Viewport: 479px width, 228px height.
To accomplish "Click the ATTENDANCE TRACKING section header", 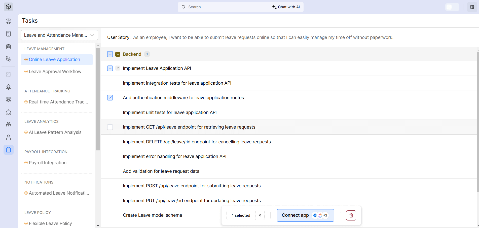I will click(47, 91).
